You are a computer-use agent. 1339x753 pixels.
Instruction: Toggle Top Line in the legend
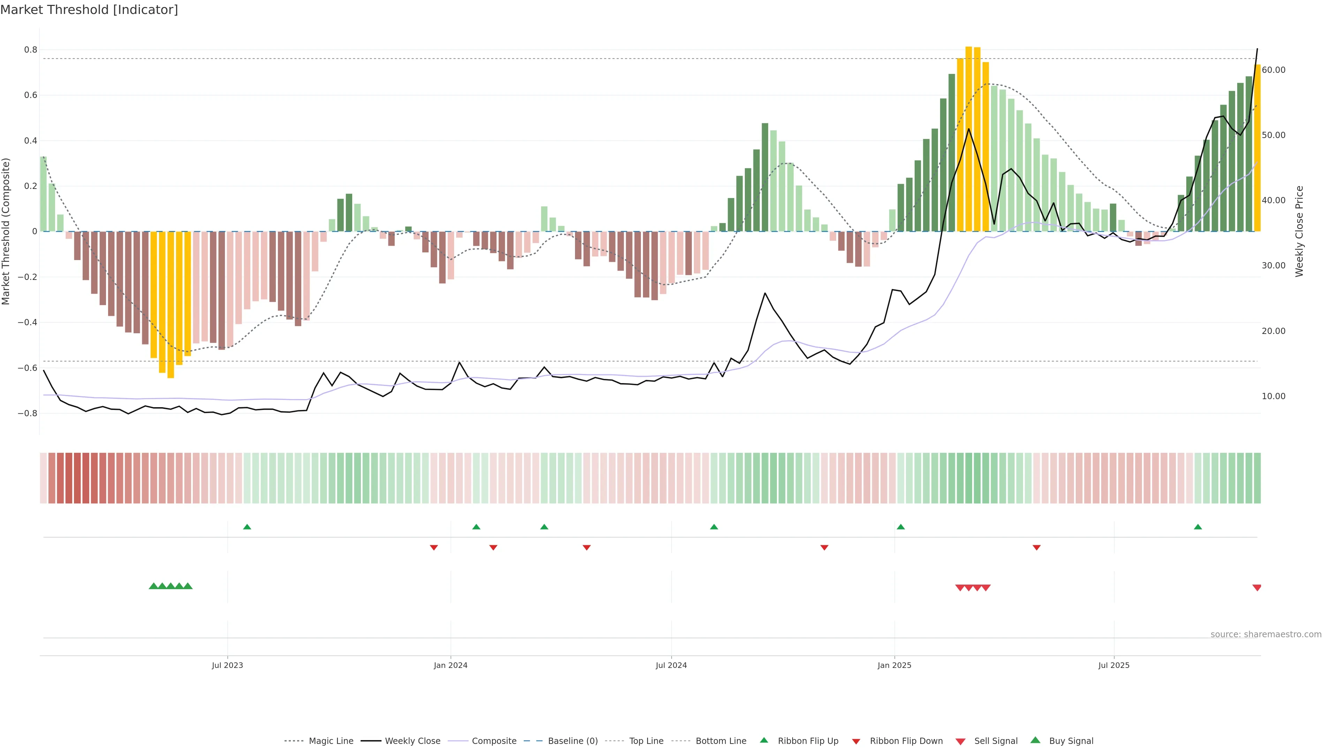point(646,741)
